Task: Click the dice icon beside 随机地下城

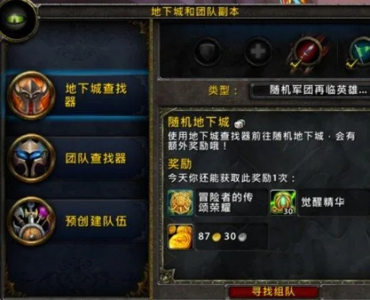Action: pyautogui.click(x=239, y=123)
